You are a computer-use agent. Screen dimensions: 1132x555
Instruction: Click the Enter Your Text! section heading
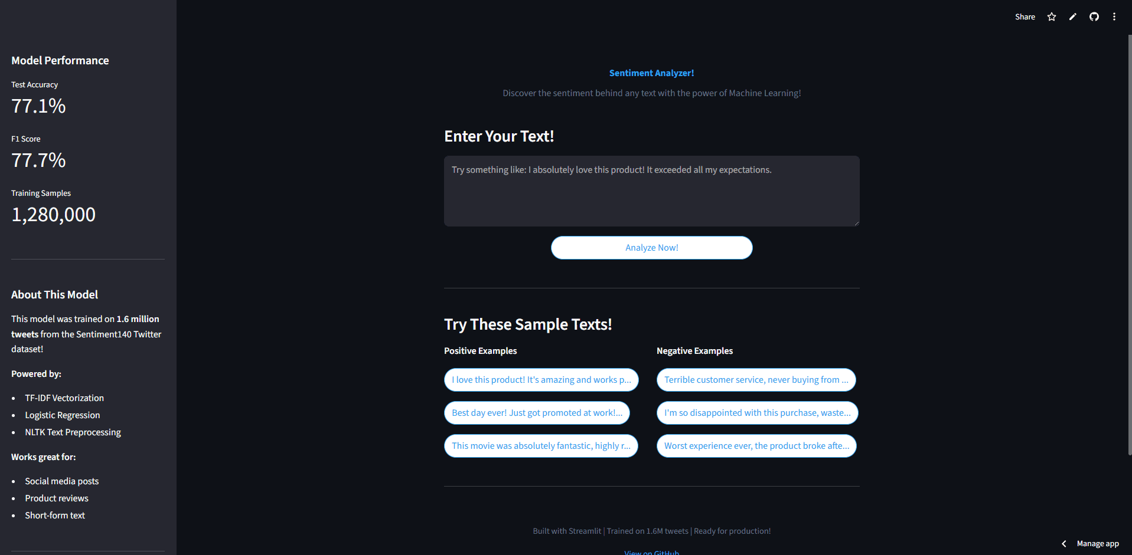pyautogui.click(x=499, y=136)
